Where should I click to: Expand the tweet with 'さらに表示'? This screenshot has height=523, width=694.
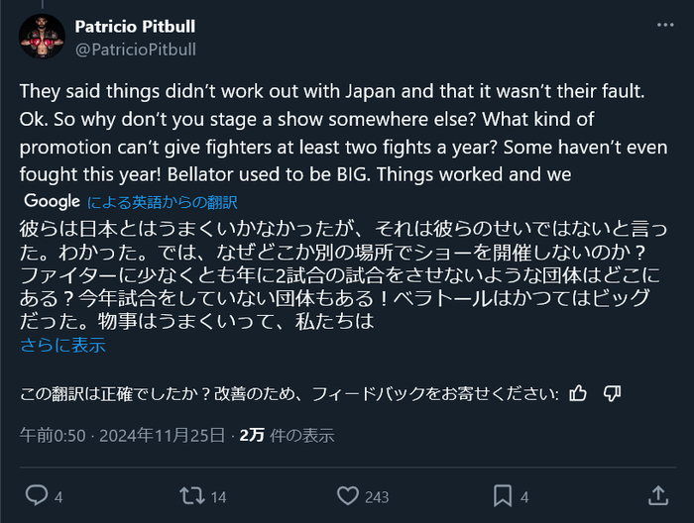pyautogui.click(x=62, y=346)
